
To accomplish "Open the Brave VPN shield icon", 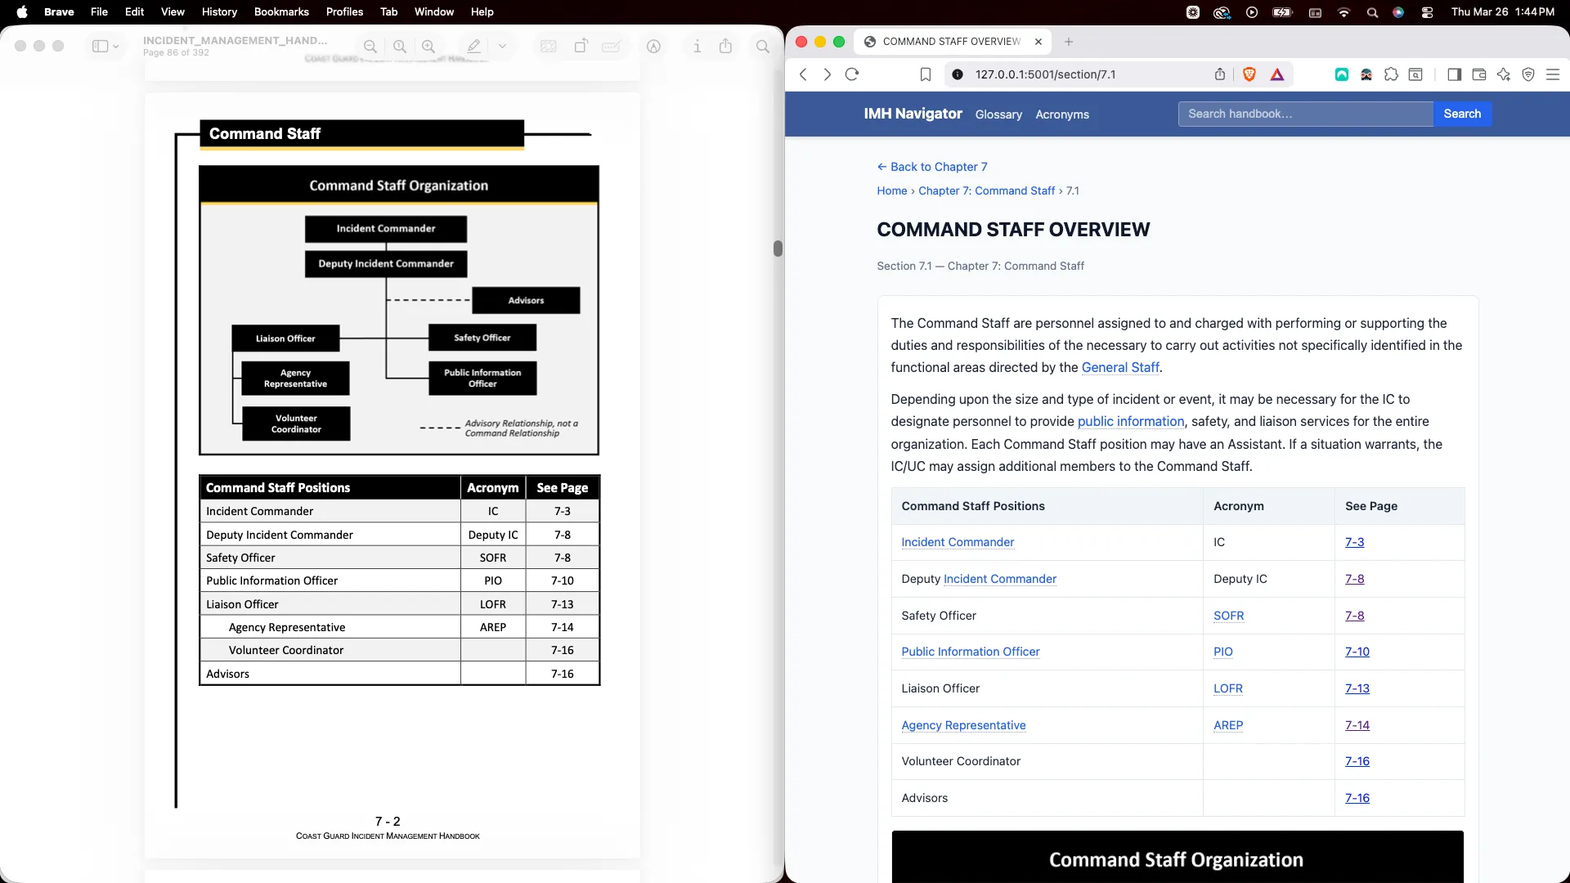I will pos(1528,74).
